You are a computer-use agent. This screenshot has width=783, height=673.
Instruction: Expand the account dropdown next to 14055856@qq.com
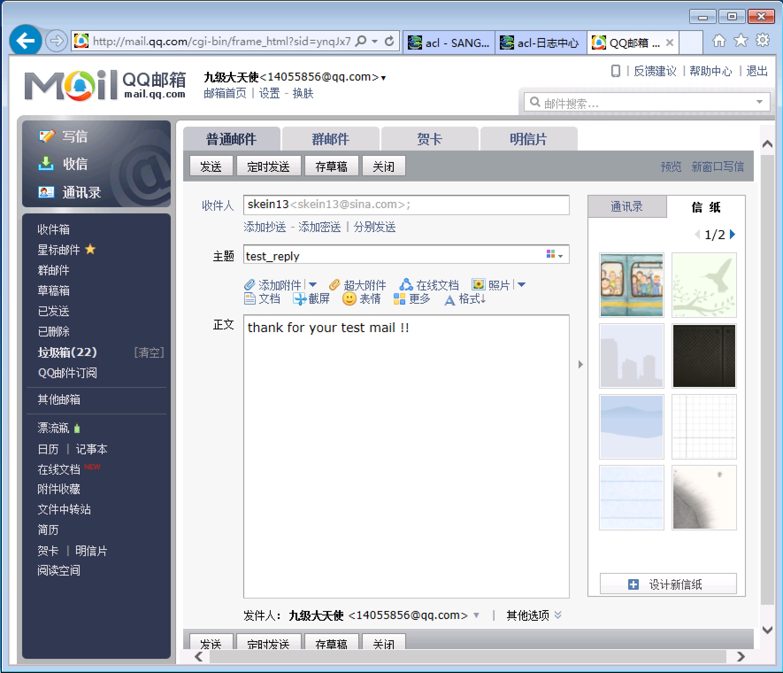click(x=384, y=78)
